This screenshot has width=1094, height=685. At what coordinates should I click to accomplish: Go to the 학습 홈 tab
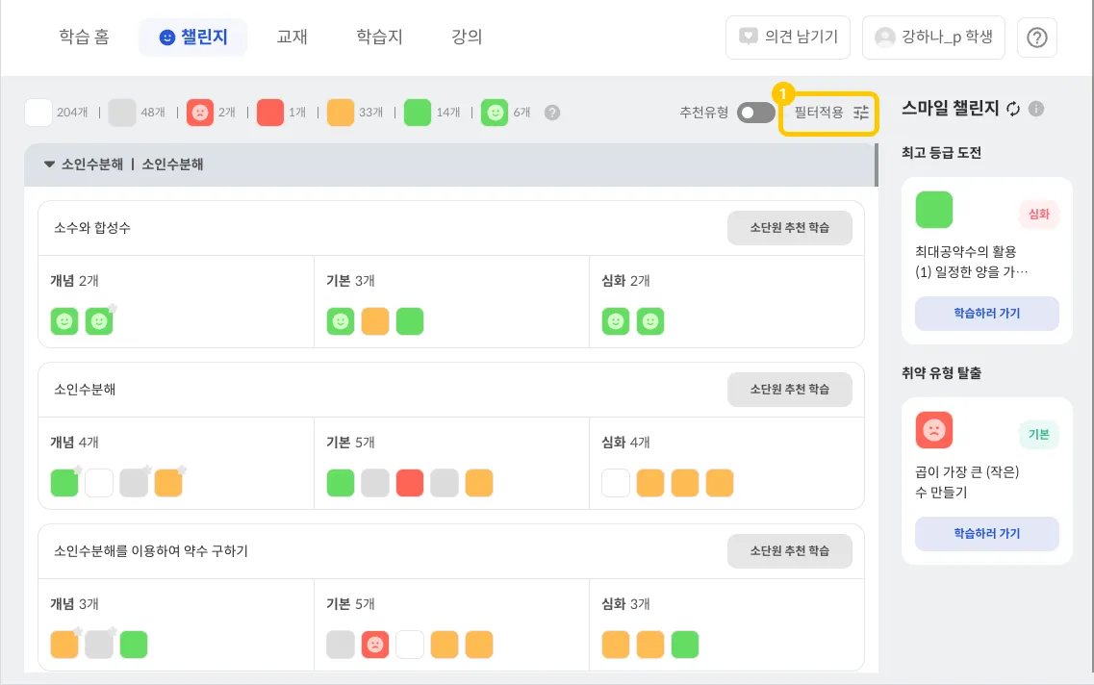click(84, 37)
